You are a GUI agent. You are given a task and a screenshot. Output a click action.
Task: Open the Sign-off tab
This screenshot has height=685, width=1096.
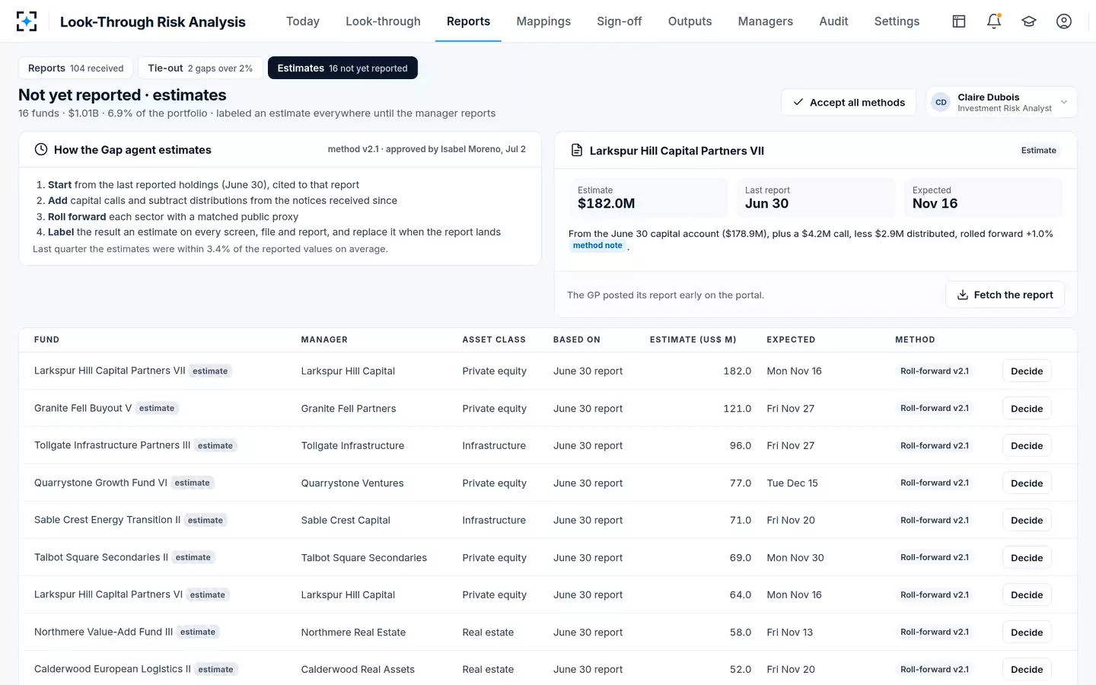[x=620, y=21]
